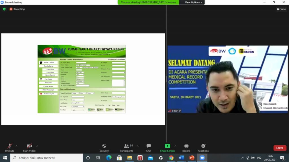Expand the arrow next to Start Video
The image size is (289, 162).
coord(37,146)
